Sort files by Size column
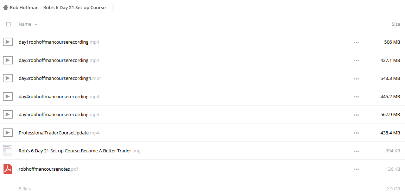This screenshot has width=405, height=196. [x=396, y=24]
